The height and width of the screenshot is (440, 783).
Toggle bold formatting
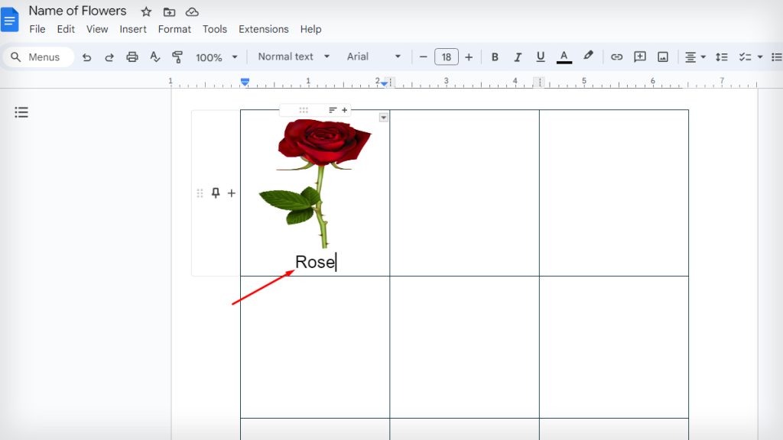click(x=495, y=57)
